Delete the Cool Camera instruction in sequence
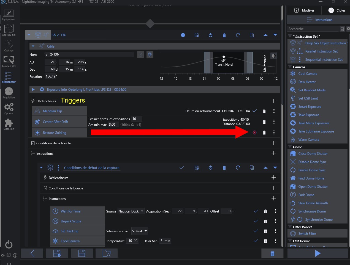Image resolution: width=350 pixels, height=265 pixels. [x=265, y=241]
